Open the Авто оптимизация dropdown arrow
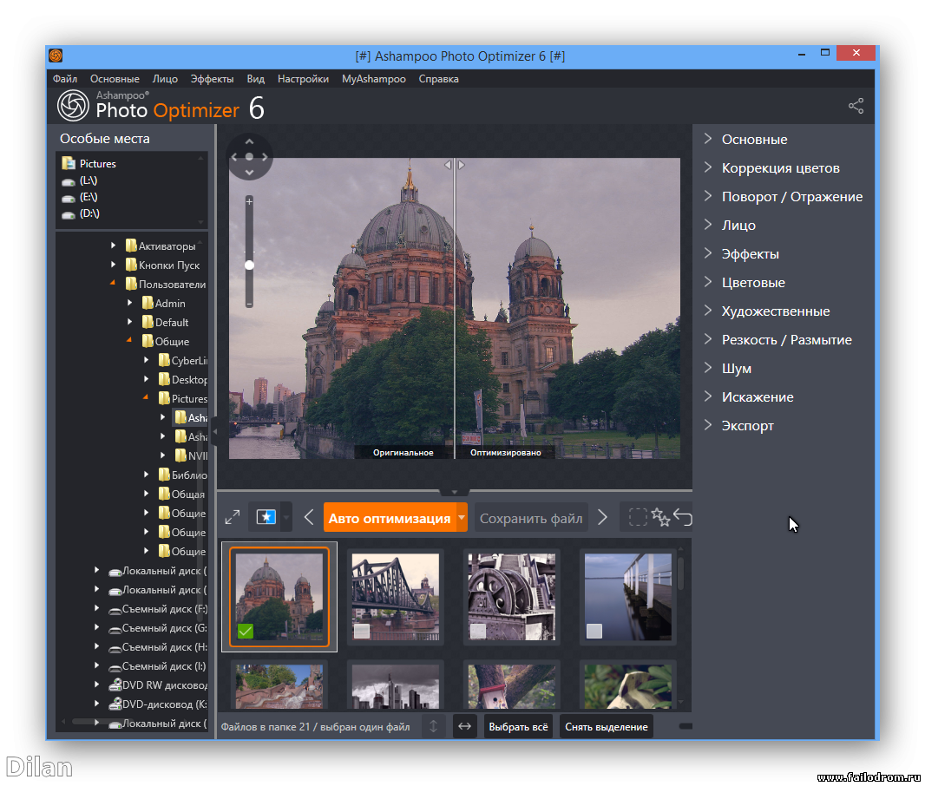Screen dimensions: 925x786 tap(462, 518)
